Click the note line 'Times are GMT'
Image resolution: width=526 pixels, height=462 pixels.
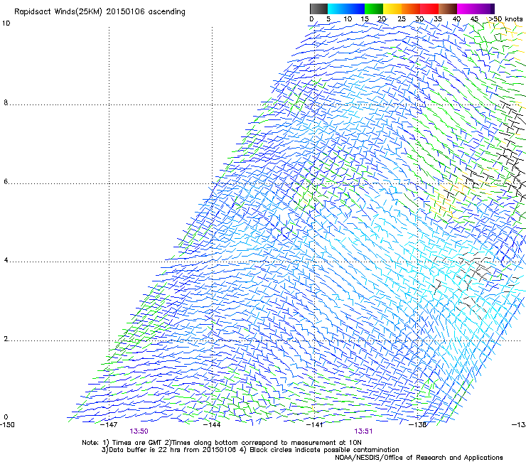coord(137,443)
